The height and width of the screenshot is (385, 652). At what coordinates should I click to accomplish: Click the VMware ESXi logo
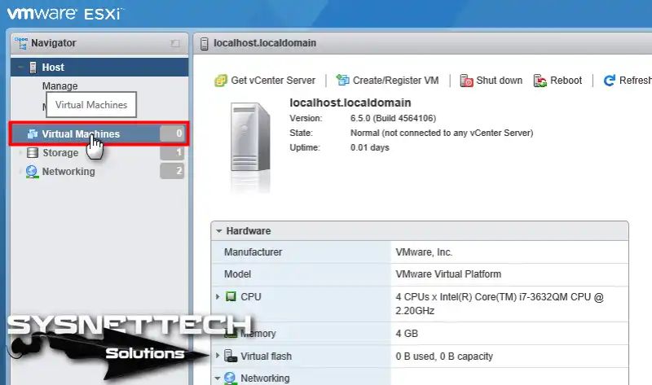pyautogui.click(x=64, y=14)
